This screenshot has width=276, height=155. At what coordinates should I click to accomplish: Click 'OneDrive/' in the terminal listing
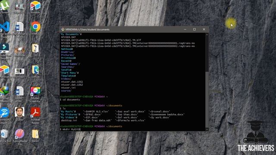point(68,52)
